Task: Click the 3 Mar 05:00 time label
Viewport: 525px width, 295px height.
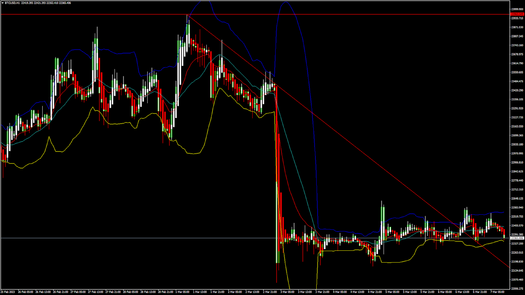Action: (x=288, y=292)
